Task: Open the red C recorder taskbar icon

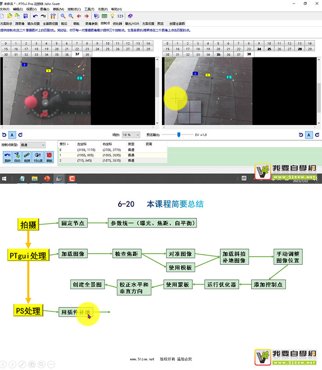Action: 72,179
